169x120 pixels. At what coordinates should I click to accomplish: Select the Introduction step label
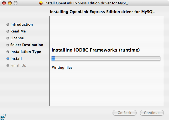tap(22, 24)
